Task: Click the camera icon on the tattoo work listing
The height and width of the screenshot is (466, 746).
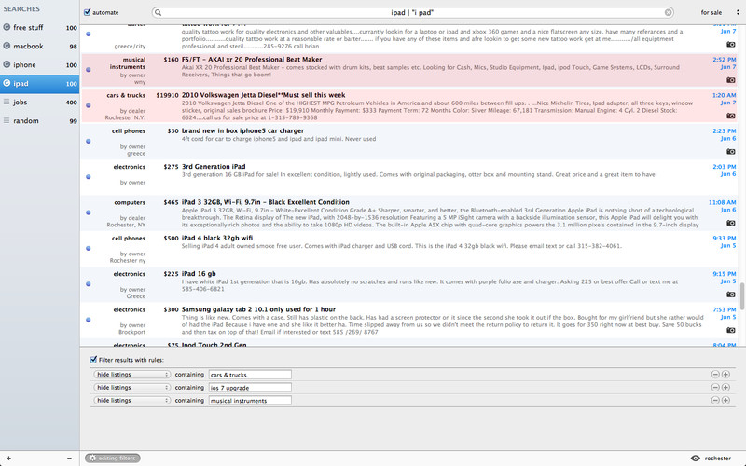Action: tap(730, 44)
